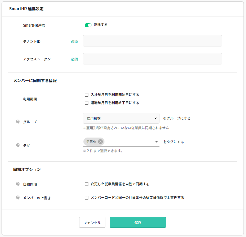The width and height of the screenshot is (246, 237).
Task: Click the 事業所 chip label
Action: [x=91, y=142]
